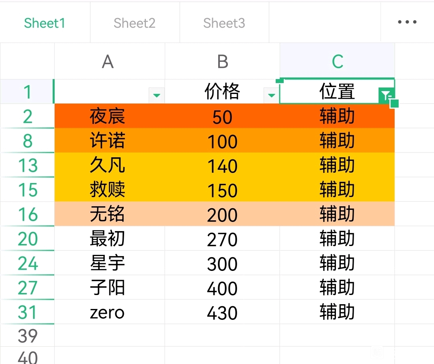This screenshot has height=364, width=434.
Task: Select the cell with price 200
Action: [222, 215]
